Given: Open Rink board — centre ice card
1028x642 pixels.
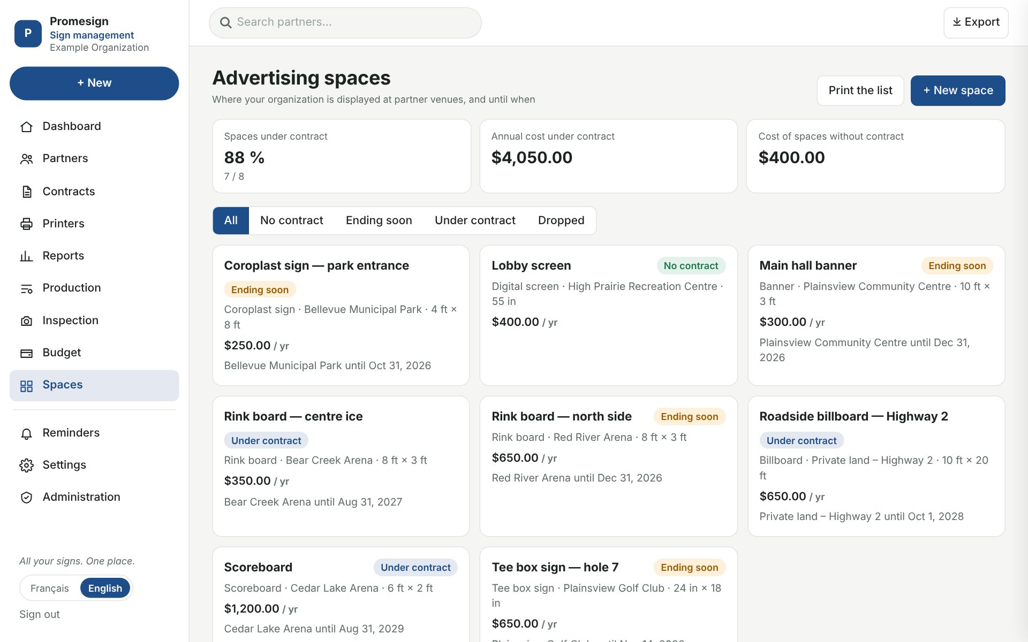Looking at the screenshot, I should coord(341,466).
